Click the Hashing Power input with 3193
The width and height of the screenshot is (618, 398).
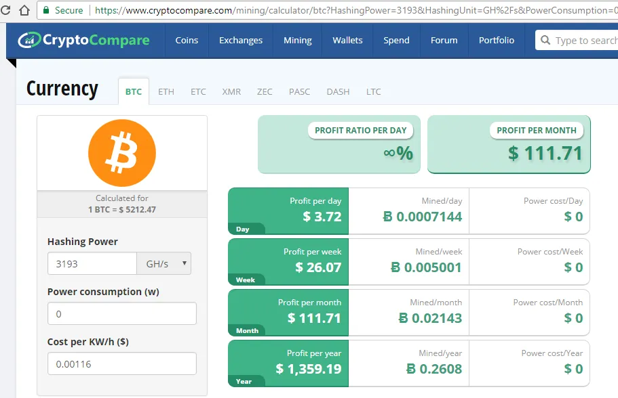92,263
